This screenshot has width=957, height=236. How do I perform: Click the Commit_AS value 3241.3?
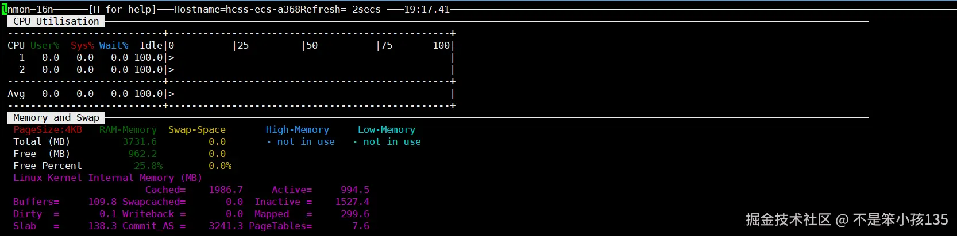point(226,226)
